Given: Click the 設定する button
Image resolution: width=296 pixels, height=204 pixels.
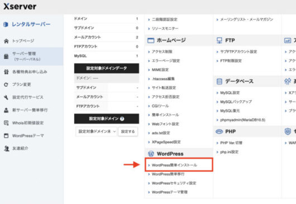Looking at the screenshot, I should [x=128, y=132].
